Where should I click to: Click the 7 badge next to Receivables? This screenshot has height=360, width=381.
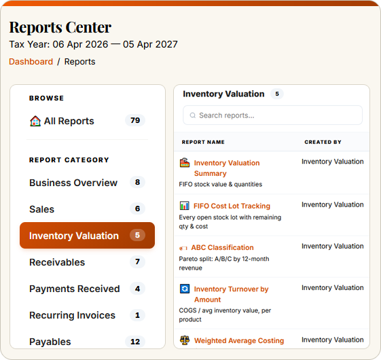[138, 262]
